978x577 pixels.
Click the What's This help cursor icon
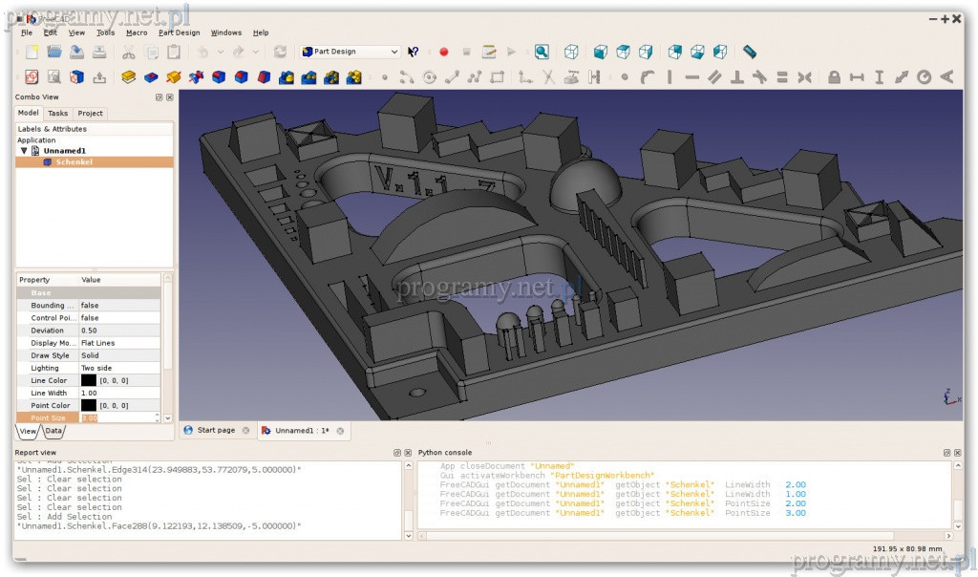[x=413, y=52]
